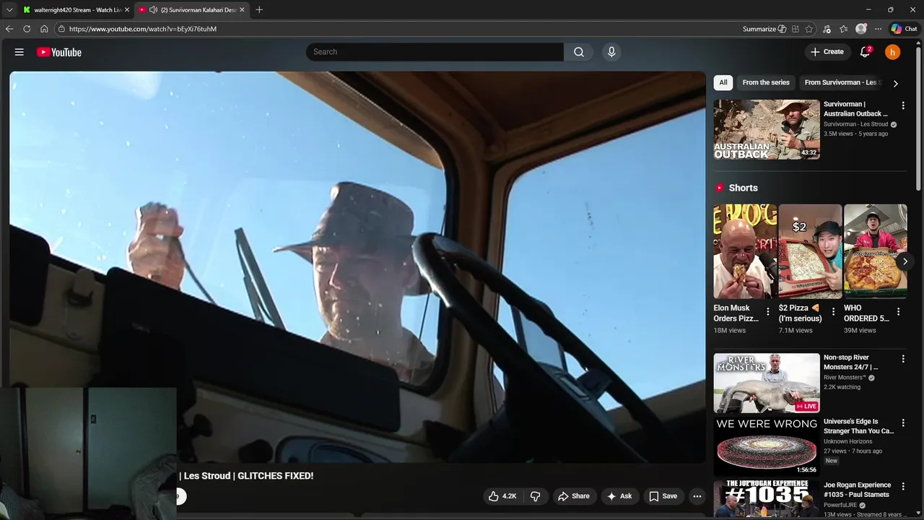Open Copilot Chat button
Viewport: 924px width, 520px height.
point(904,29)
